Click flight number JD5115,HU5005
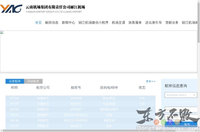200x132 pixels. click(76, 120)
